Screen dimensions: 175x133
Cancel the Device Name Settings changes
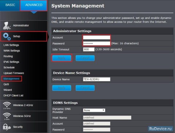85,88
